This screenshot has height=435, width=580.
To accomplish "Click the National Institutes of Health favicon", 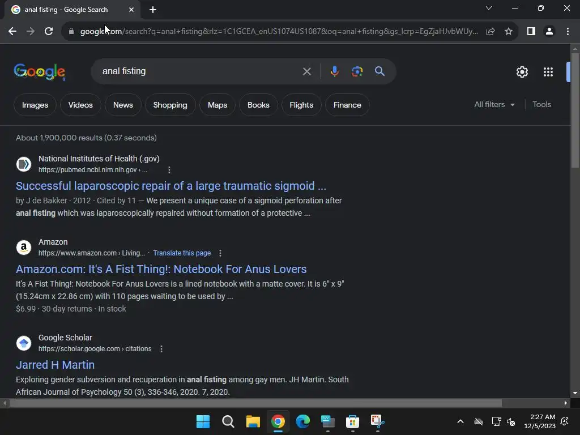I will click(24, 164).
